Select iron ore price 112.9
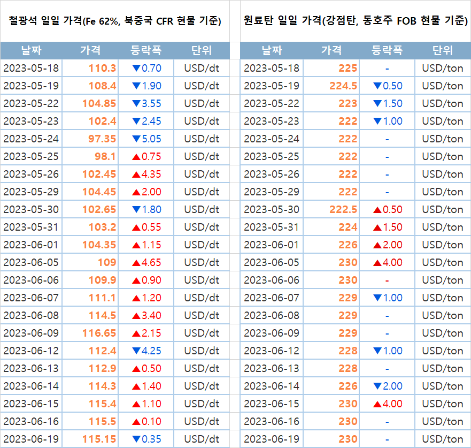Viewport: 471px width, 448px height. point(103,369)
